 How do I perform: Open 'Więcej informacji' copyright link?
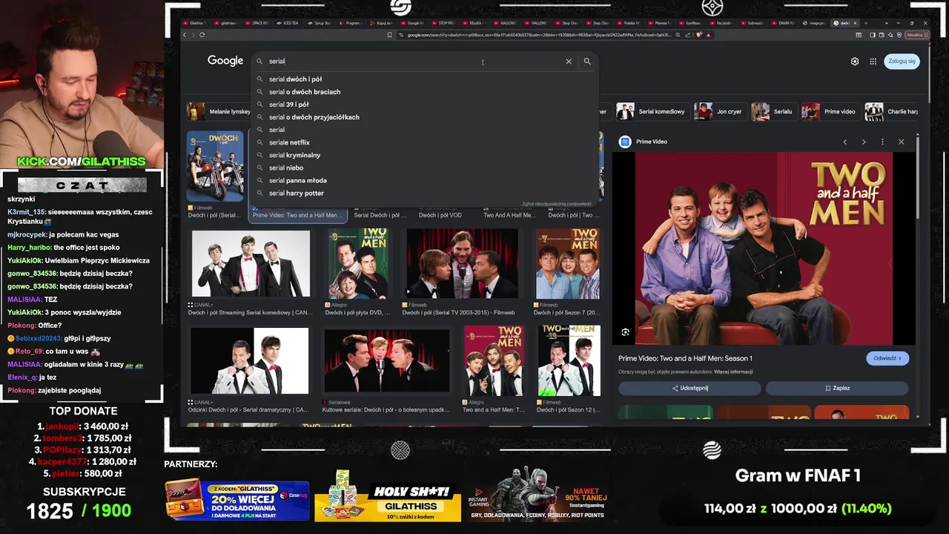click(x=733, y=372)
